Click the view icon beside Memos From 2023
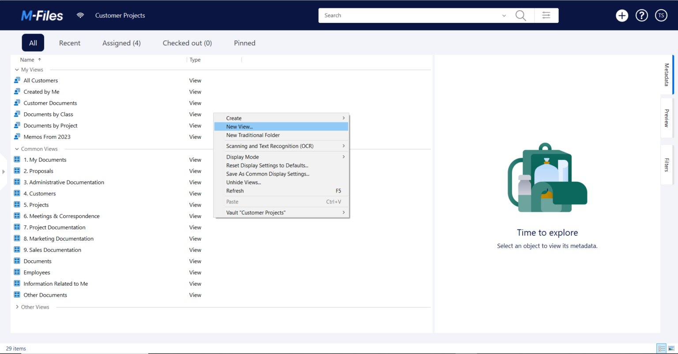 click(x=16, y=136)
